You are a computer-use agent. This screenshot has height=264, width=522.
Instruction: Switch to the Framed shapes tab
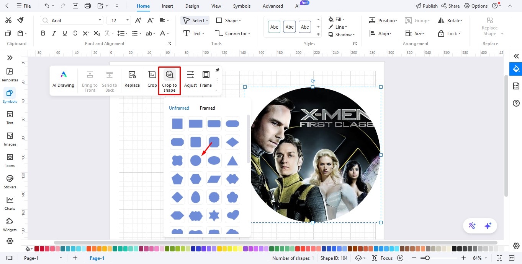coord(208,108)
